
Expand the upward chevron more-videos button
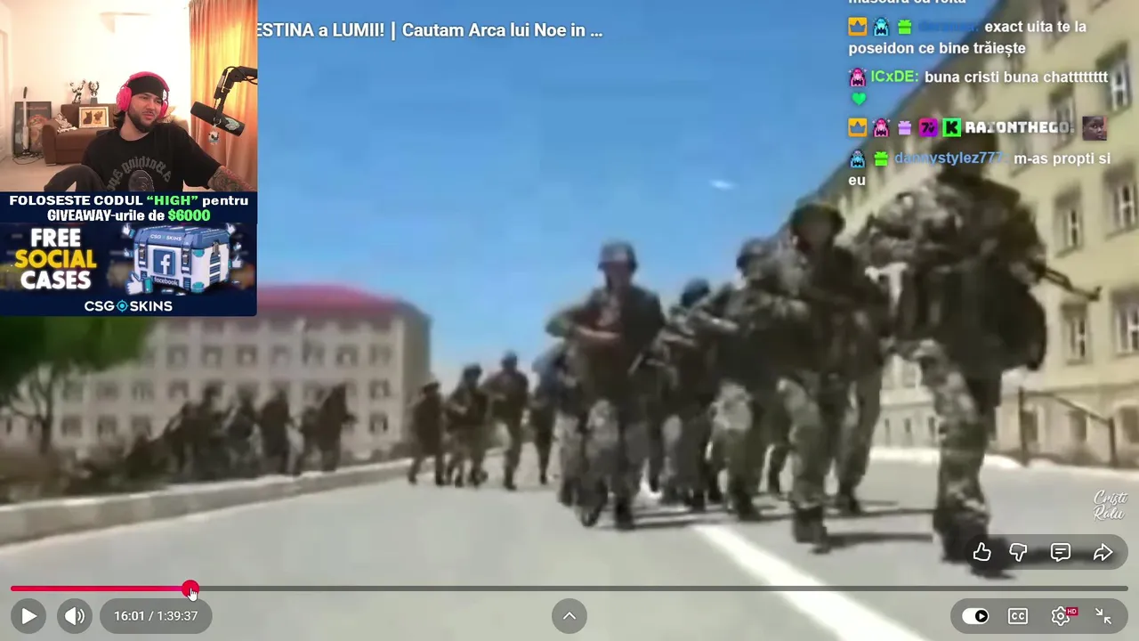[569, 616]
